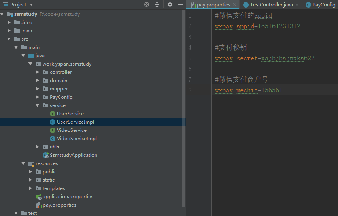Screen dimensions: 338x216
Task: Collapse the work.yspan.ssmstudy package
Action: (30, 64)
